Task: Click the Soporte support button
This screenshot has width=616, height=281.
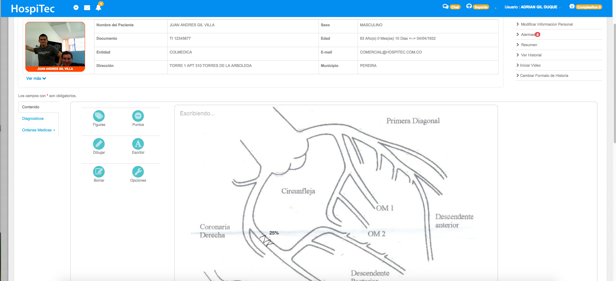Action: [x=478, y=7]
